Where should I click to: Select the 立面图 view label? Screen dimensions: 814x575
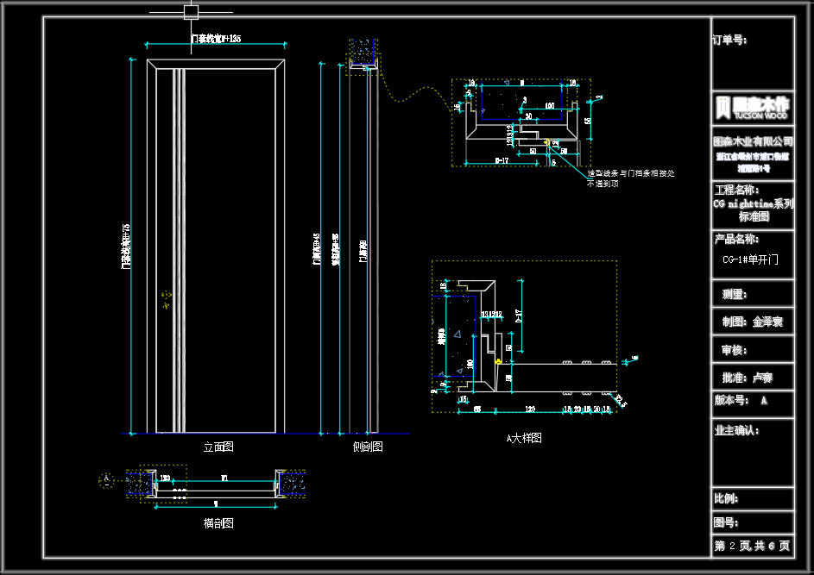point(218,447)
